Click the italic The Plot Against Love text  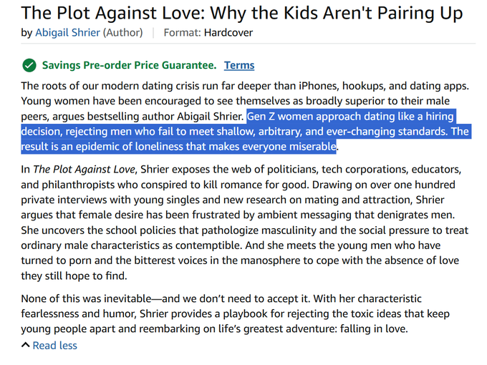[85, 169]
